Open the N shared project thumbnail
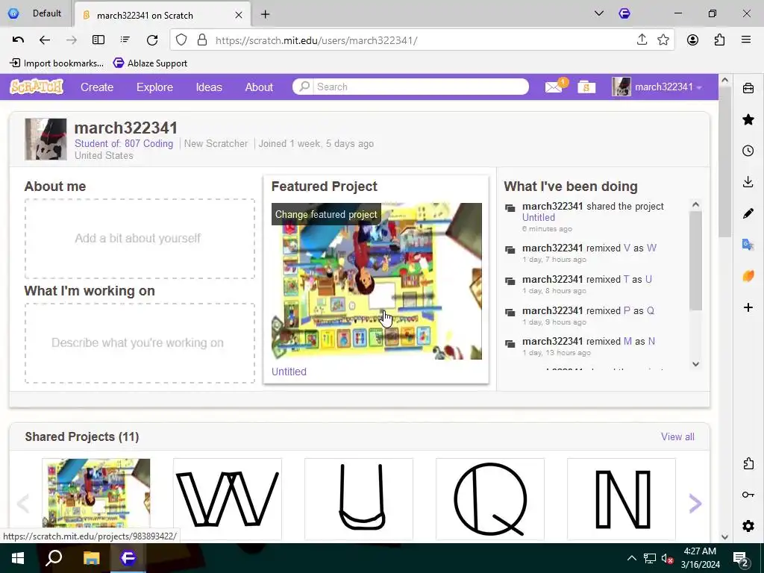Screen dimensions: 764x573 pos(621,499)
